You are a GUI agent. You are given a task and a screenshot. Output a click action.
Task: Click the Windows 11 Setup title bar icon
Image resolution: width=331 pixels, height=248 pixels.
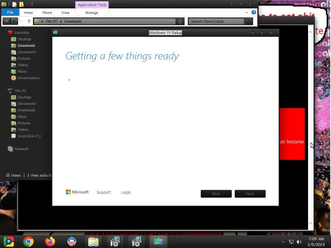tap(56, 32)
